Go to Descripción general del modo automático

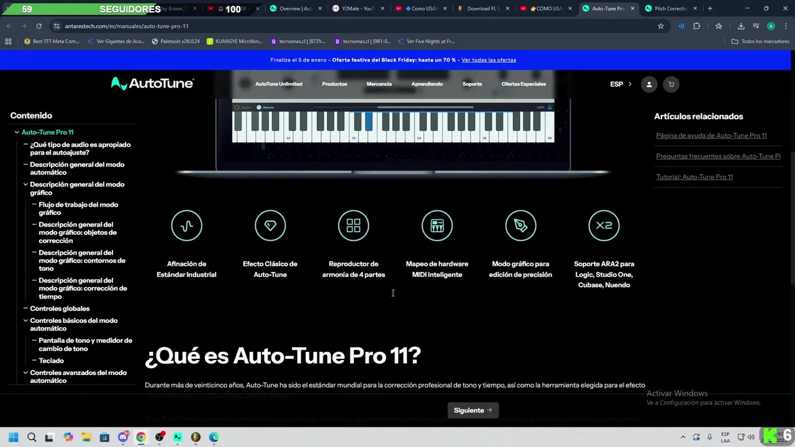click(77, 168)
